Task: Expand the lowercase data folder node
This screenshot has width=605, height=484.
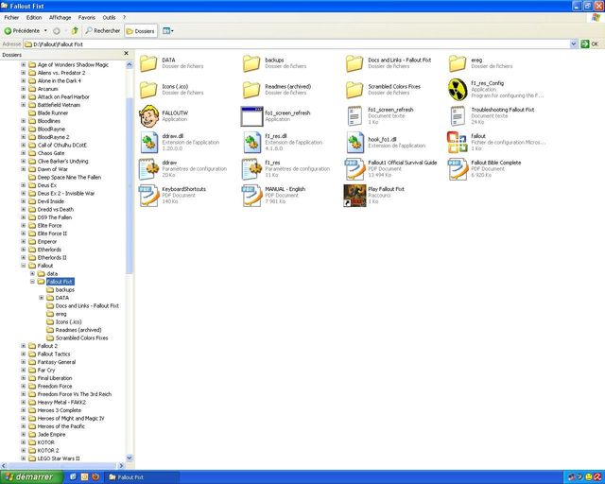Action: [x=32, y=273]
